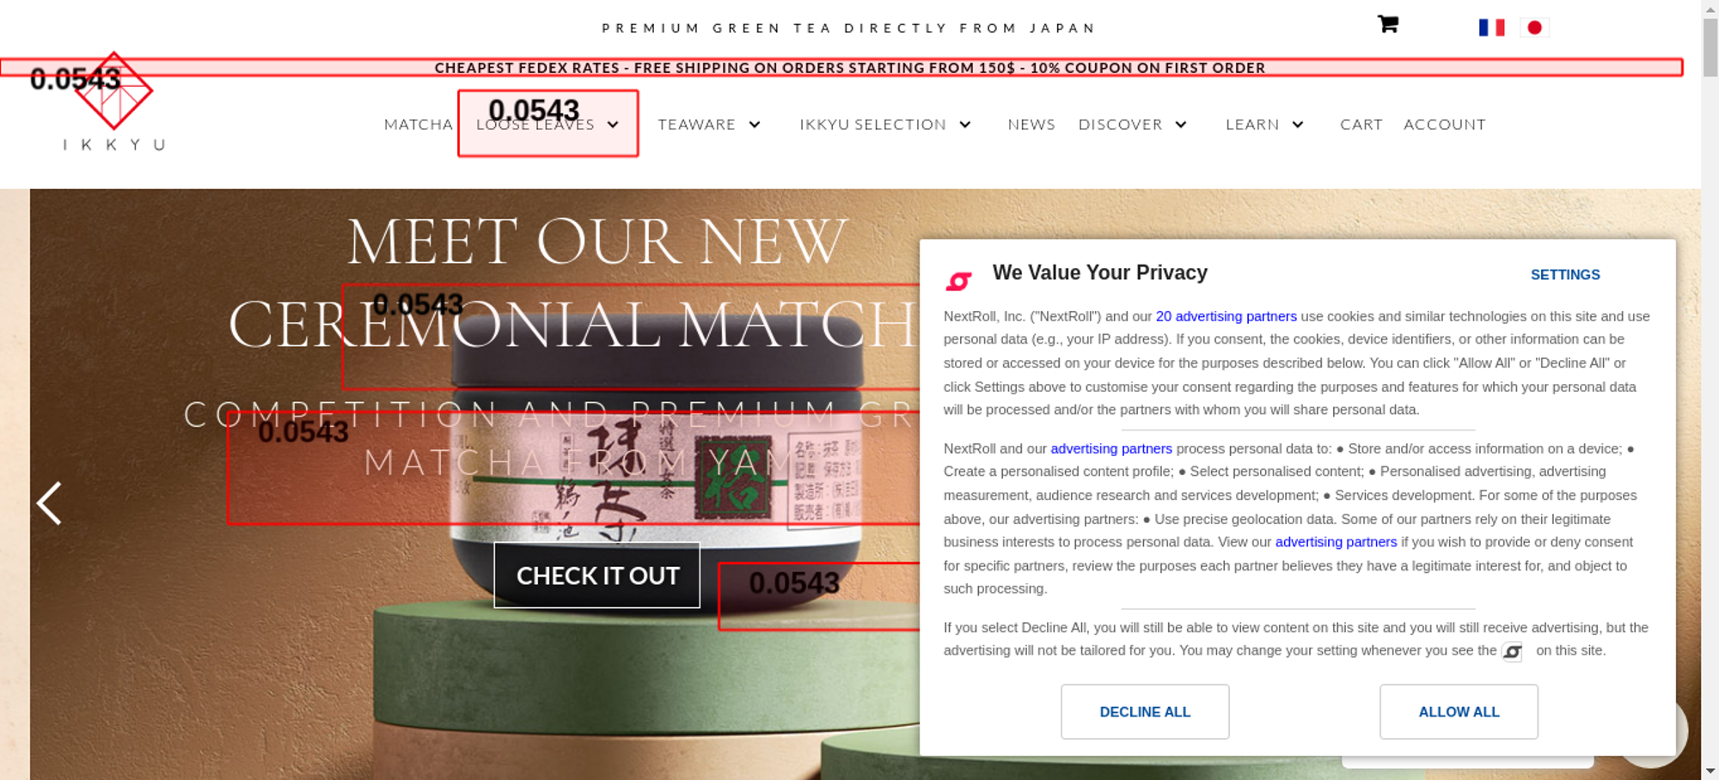Screen dimensions: 1719x780
Task: Open the News menu item
Action: (x=1031, y=125)
